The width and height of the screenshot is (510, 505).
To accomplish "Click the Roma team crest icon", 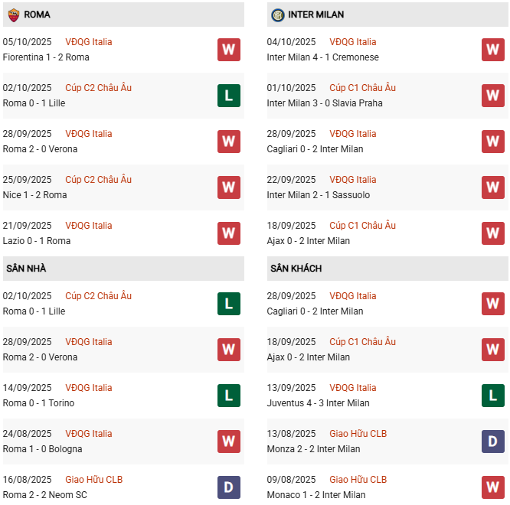I will (13, 15).
